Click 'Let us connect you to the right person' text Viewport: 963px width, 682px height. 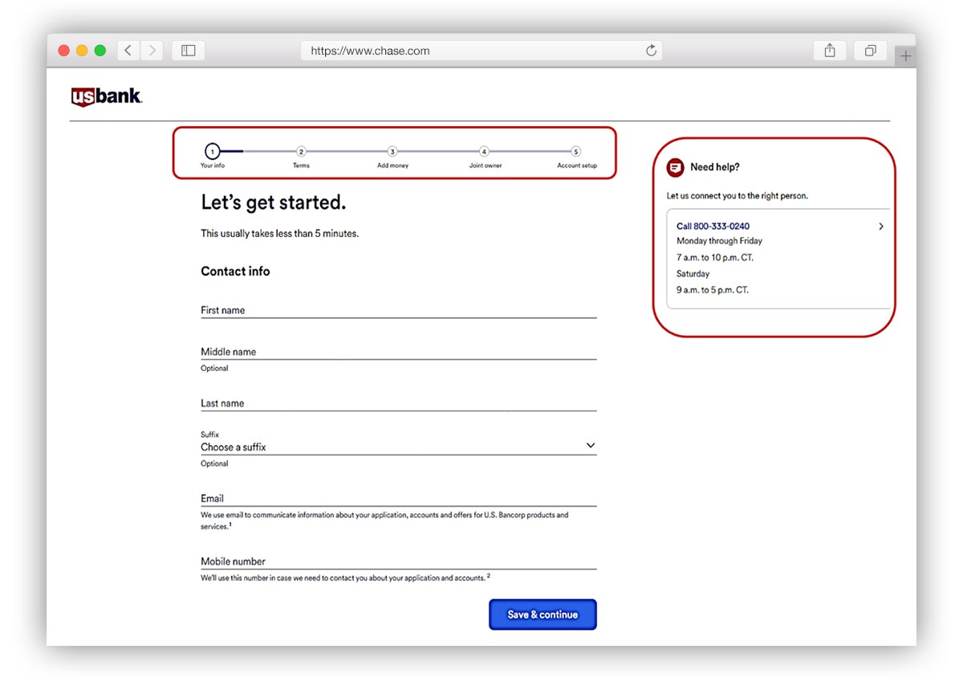737,196
